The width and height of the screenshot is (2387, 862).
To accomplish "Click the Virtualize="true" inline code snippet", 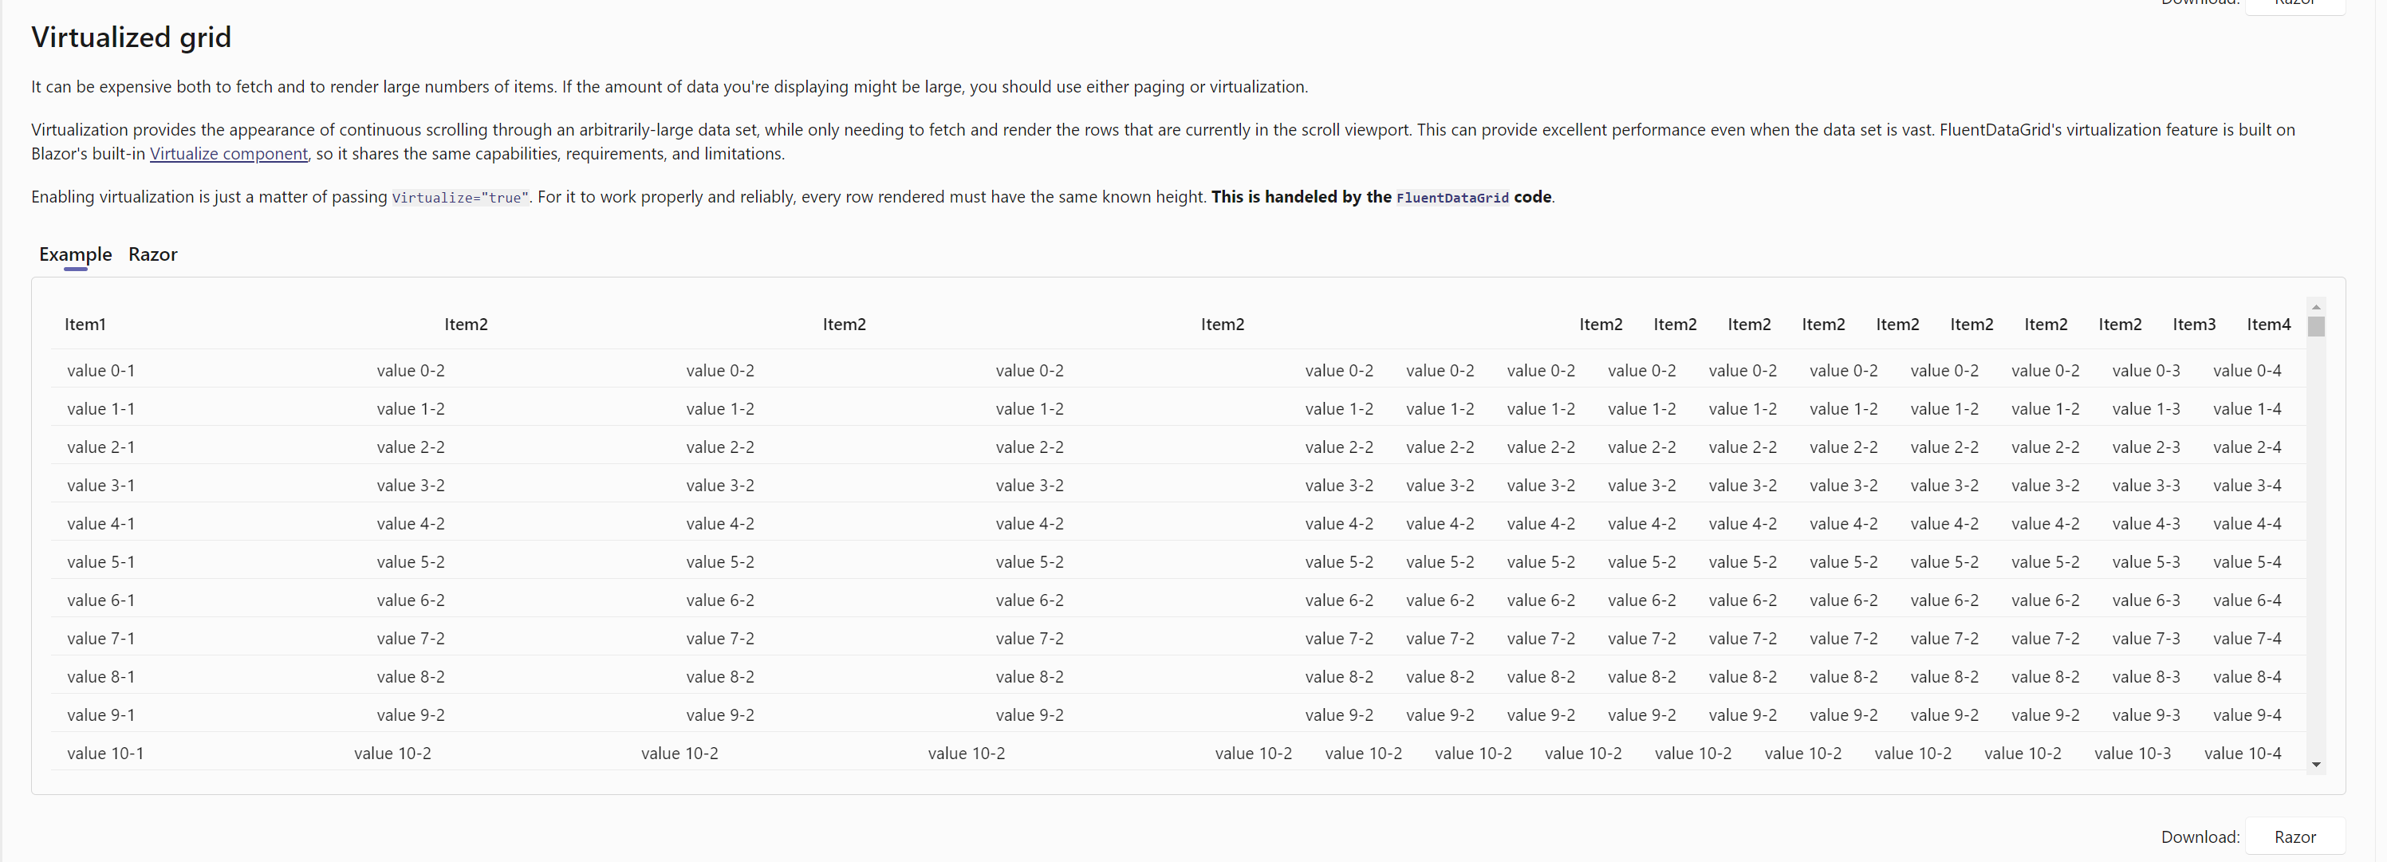I will [459, 196].
